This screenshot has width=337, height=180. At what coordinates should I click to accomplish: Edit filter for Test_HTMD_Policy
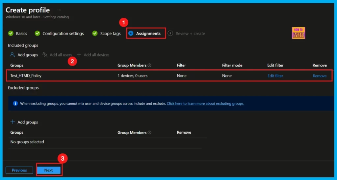[x=275, y=76]
